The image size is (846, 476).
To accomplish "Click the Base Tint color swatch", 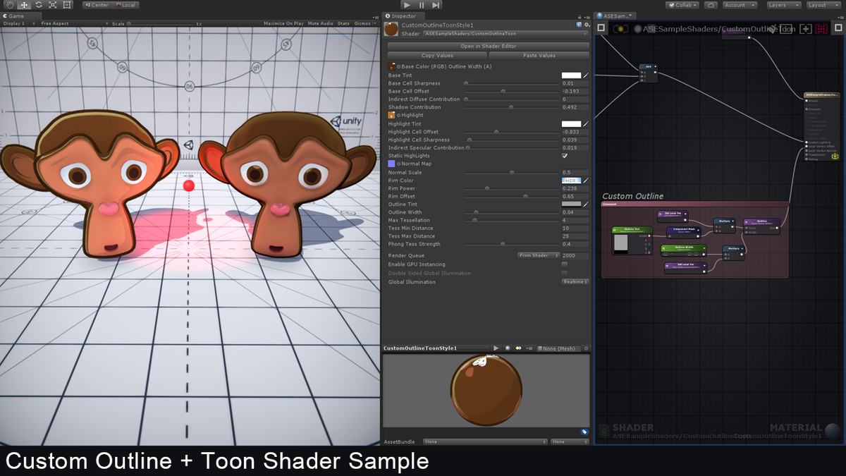I will tap(571, 75).
